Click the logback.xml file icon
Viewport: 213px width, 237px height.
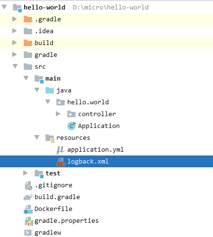(x=61, y=162)
